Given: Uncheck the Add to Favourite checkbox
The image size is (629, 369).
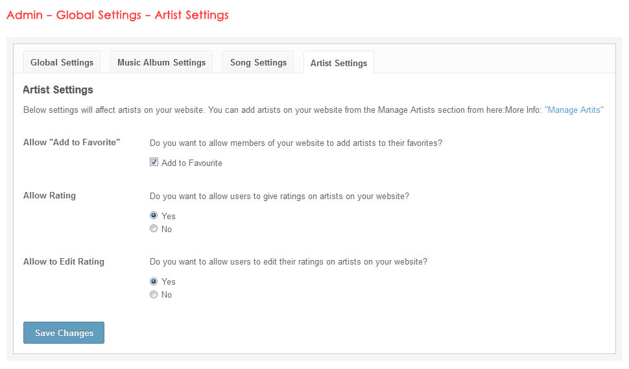Looking at the screenshot, I should (154, 163).
